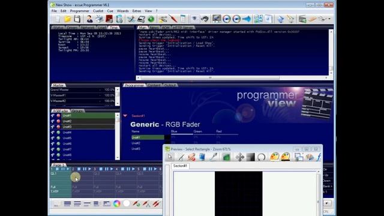Open the main toolbar overflow dropdown arrow
384x216 pixels.
click(329, 19)
